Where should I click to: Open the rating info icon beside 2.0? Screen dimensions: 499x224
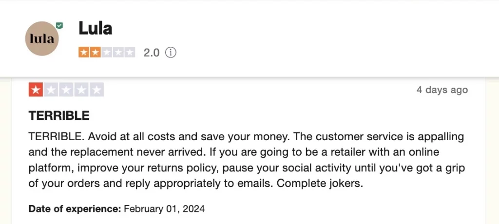[171, 53]
